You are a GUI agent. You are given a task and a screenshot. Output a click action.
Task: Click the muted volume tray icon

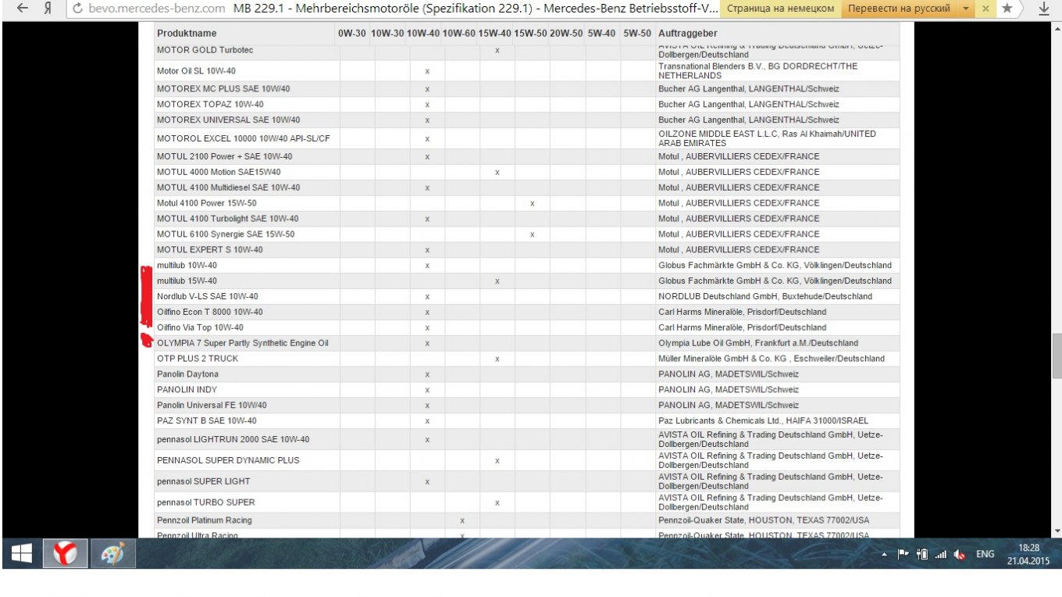(x=960, y=554)
